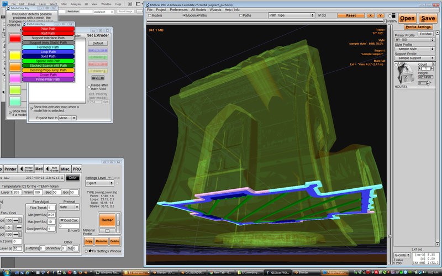Click the orange Center button
Image resolution: width=442 pixels, height=276 pixels.
pyautogui.click(x=107, y=220)
